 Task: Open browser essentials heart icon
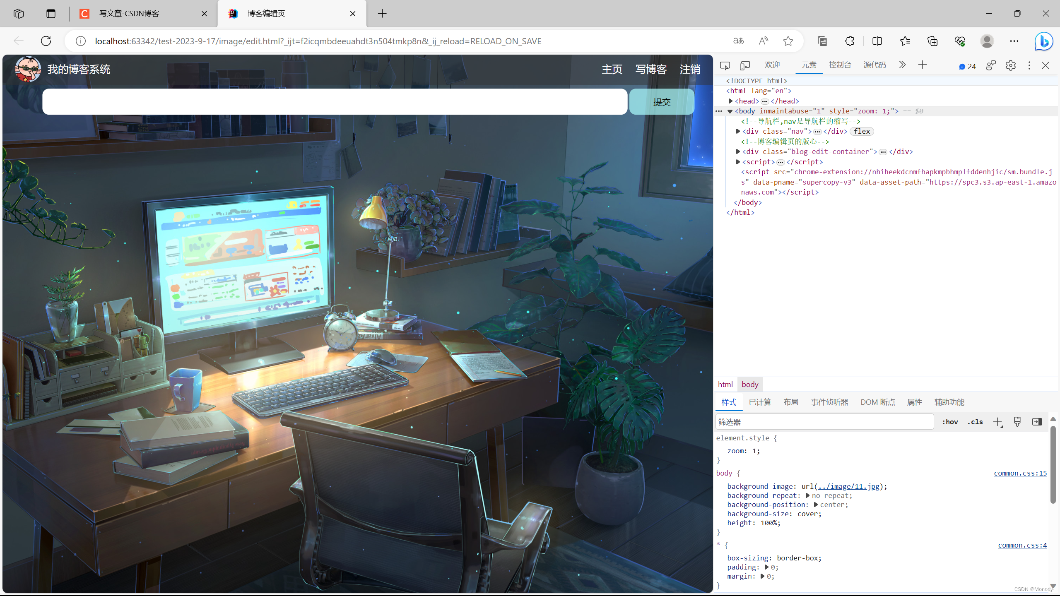click(x=959, y=41)
